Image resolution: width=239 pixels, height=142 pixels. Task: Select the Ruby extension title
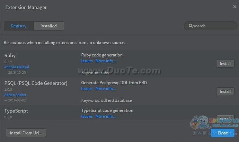pos(10,55)
